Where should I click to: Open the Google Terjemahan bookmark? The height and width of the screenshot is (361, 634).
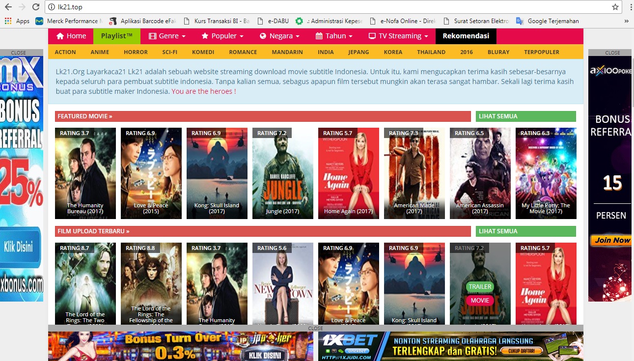(x=548, y=21)
